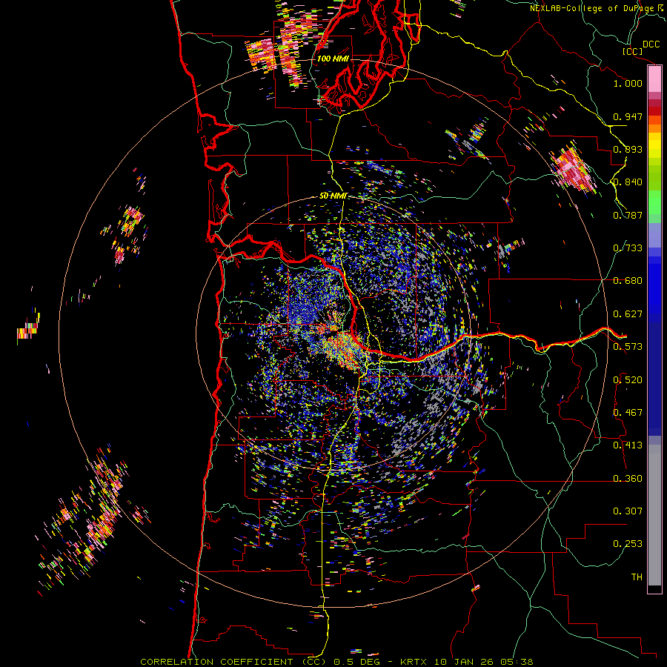Select the 0.573 scale value
This screenshot has width=667, height=667.
click(628, 347)
